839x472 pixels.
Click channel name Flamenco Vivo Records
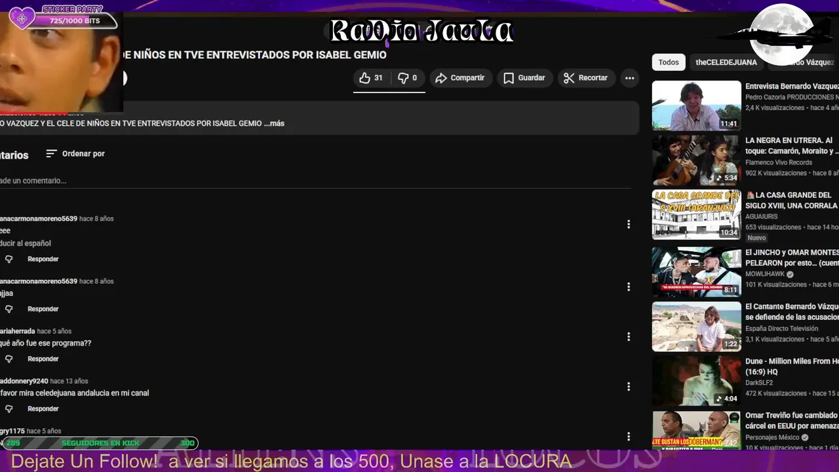(779, 163)
